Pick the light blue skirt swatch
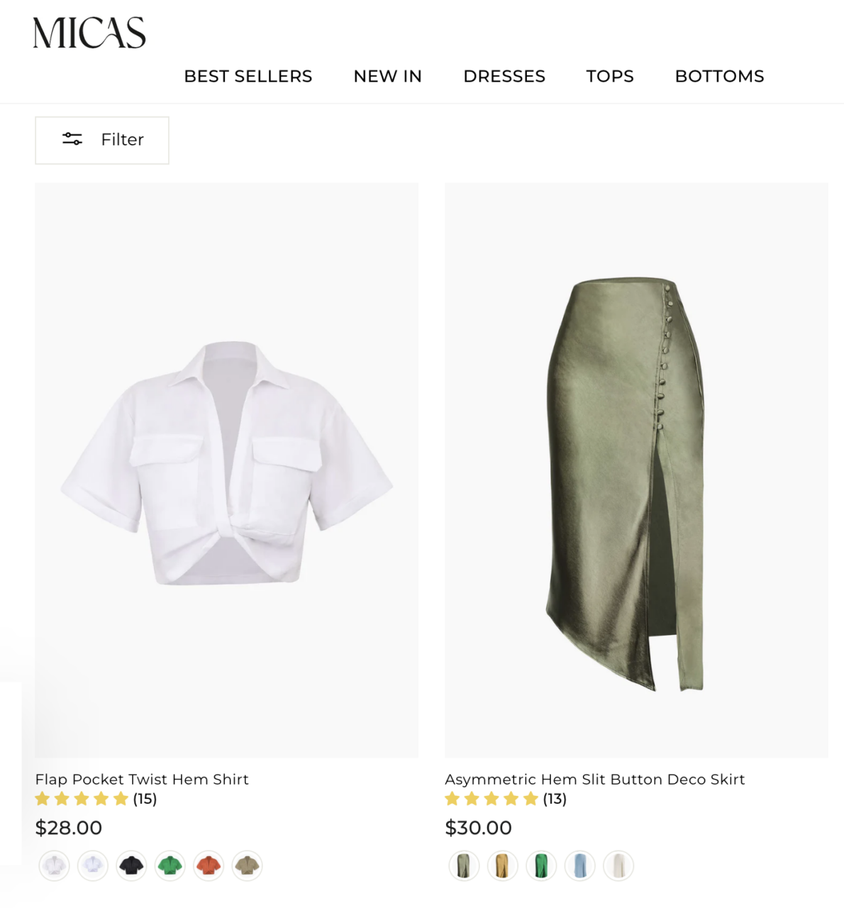 579,865
